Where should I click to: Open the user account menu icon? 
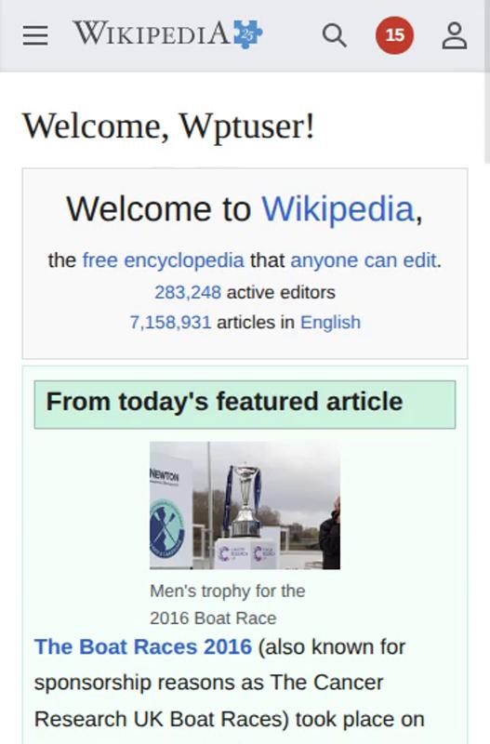click(x=455, y=35)
